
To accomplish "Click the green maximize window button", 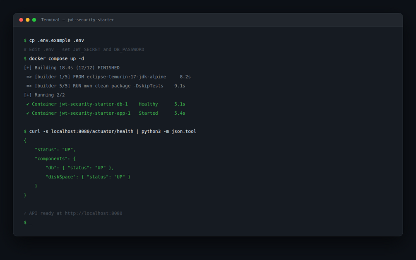I will pos(34,20).
